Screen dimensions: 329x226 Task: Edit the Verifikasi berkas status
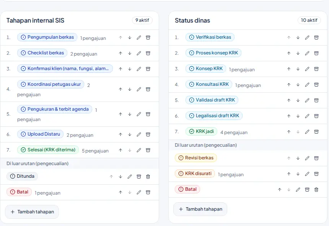(x=307, y=38)
